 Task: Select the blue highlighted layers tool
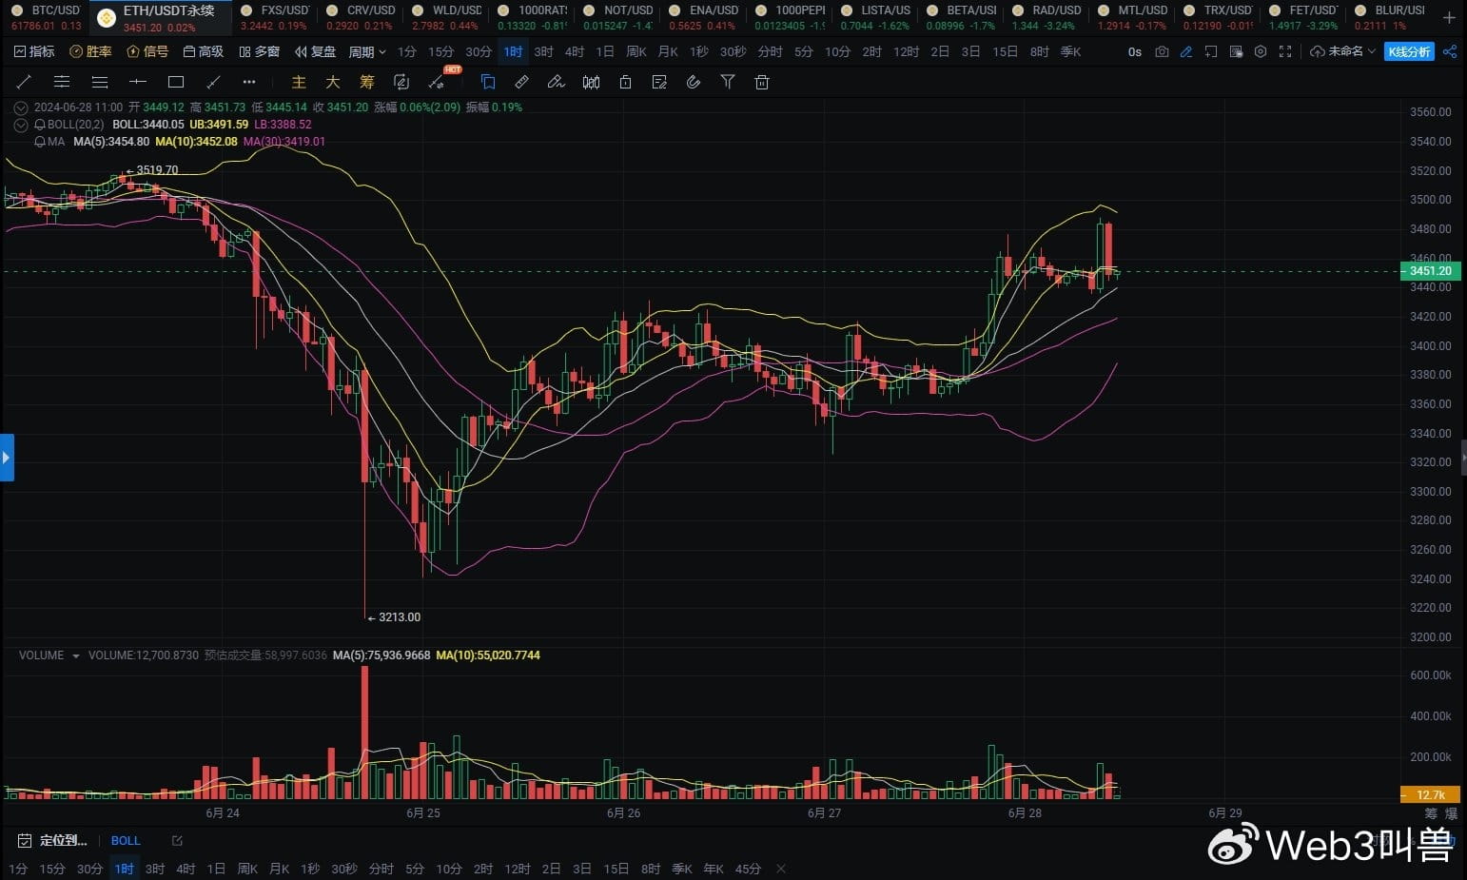(x=488, y=82)
